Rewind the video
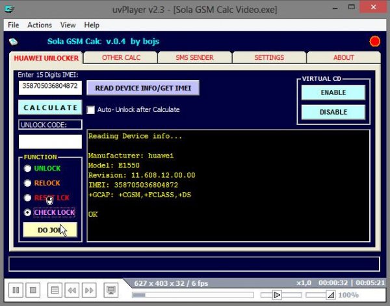Viewport: 390px width, 306px height. point(72,290)
